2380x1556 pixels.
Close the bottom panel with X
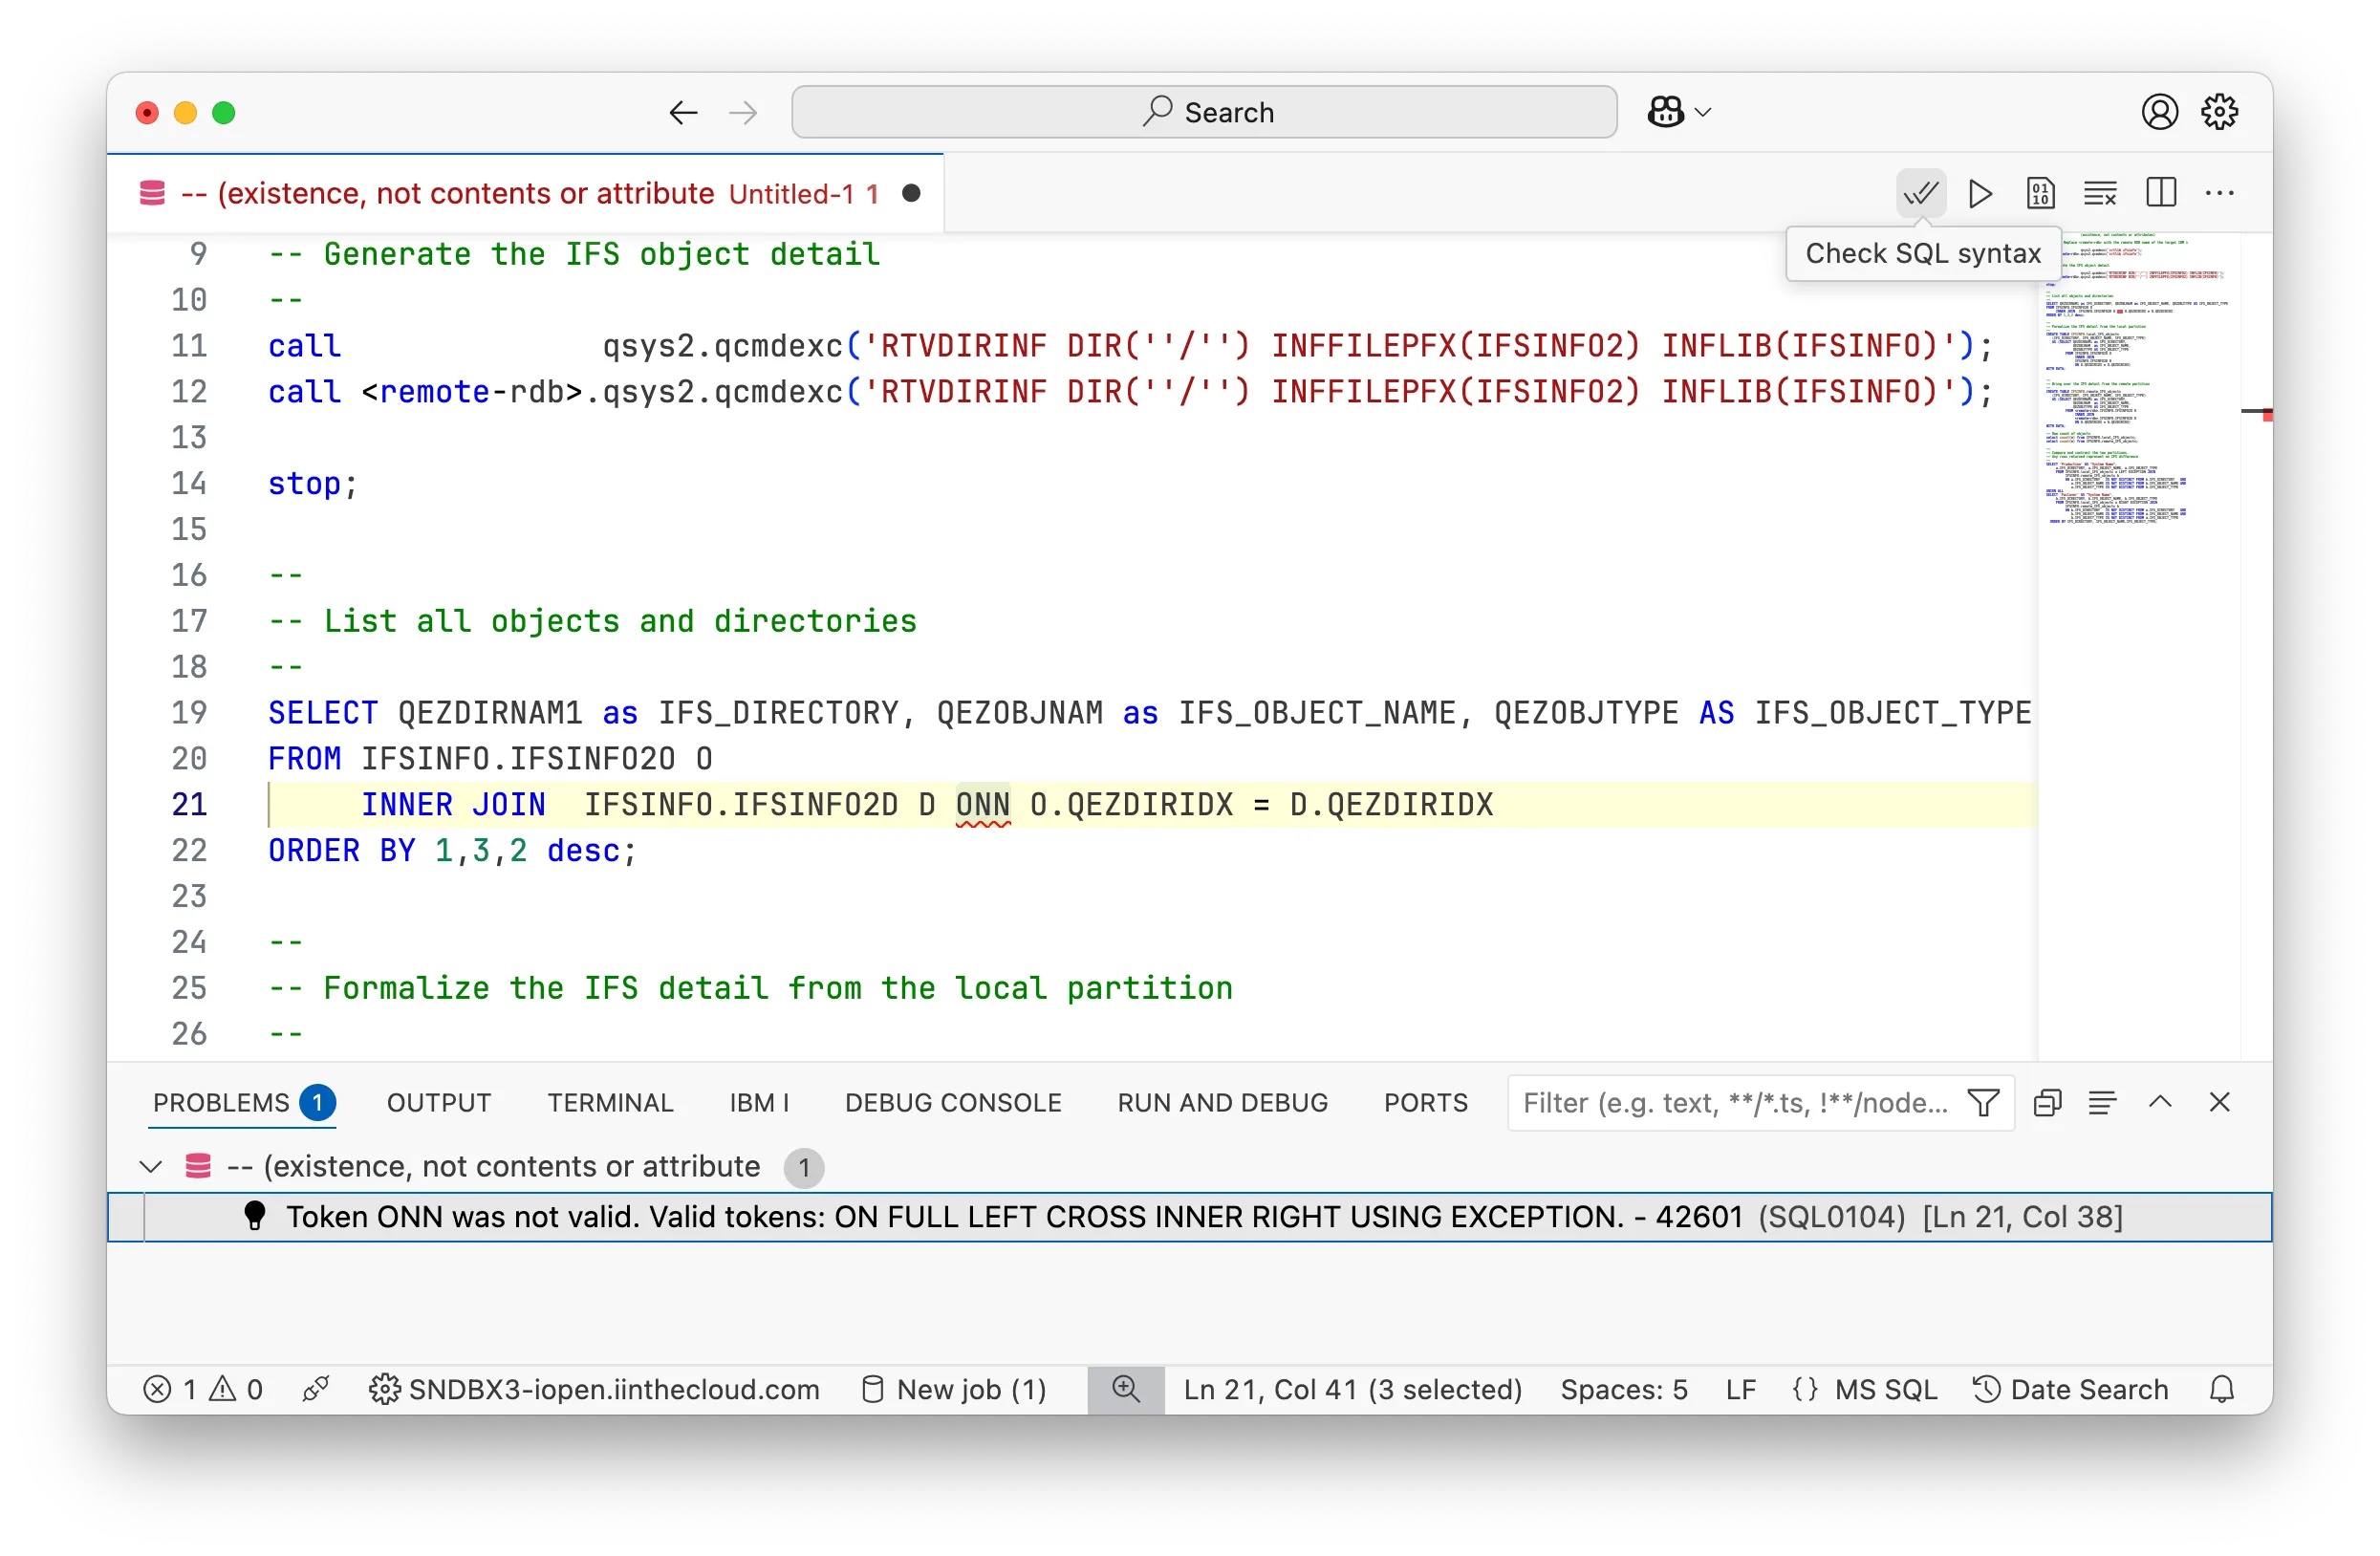tap(2220, 1102)
